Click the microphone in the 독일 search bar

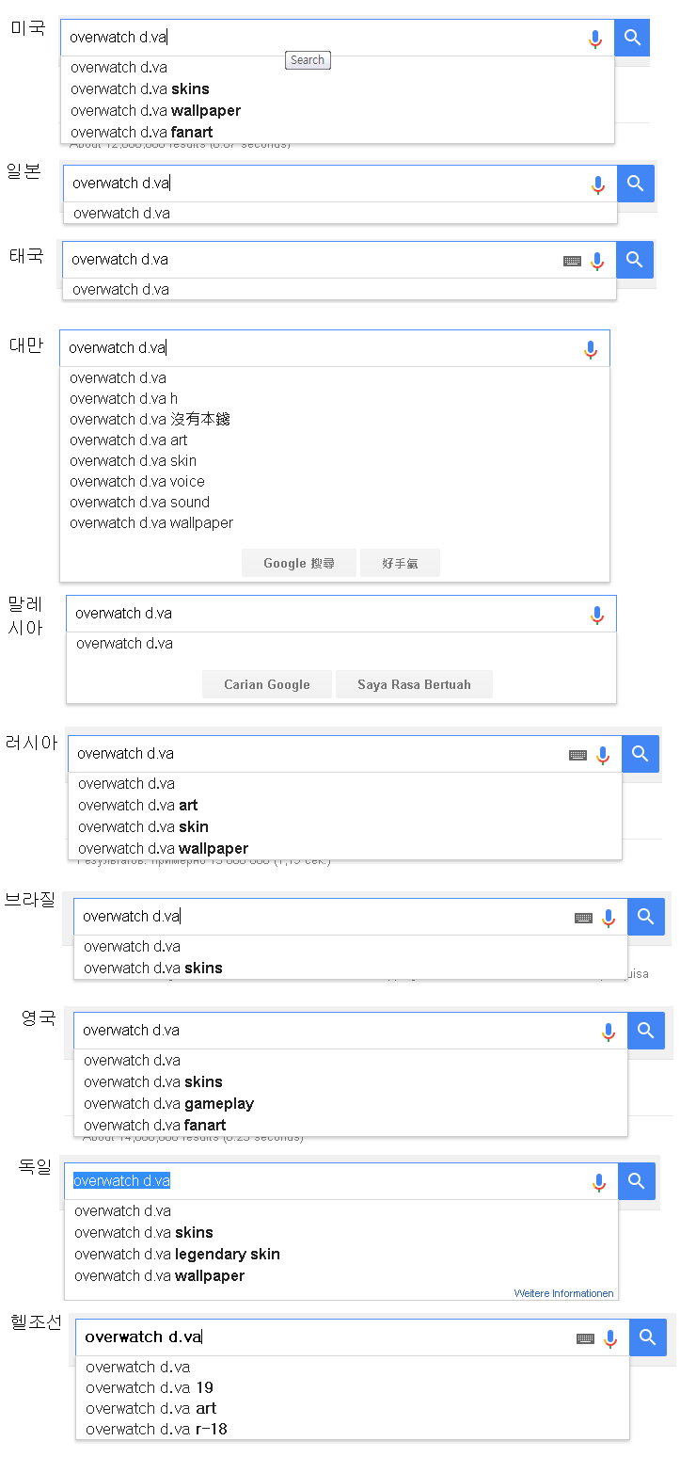(599, 1182)
